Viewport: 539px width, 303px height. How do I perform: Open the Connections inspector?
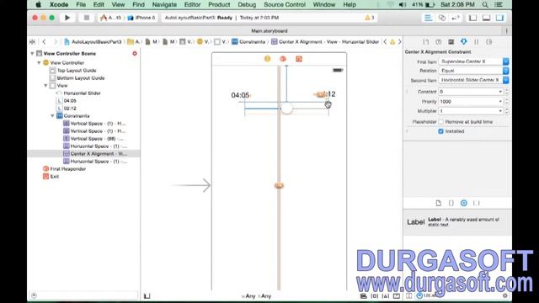(488, 42)
